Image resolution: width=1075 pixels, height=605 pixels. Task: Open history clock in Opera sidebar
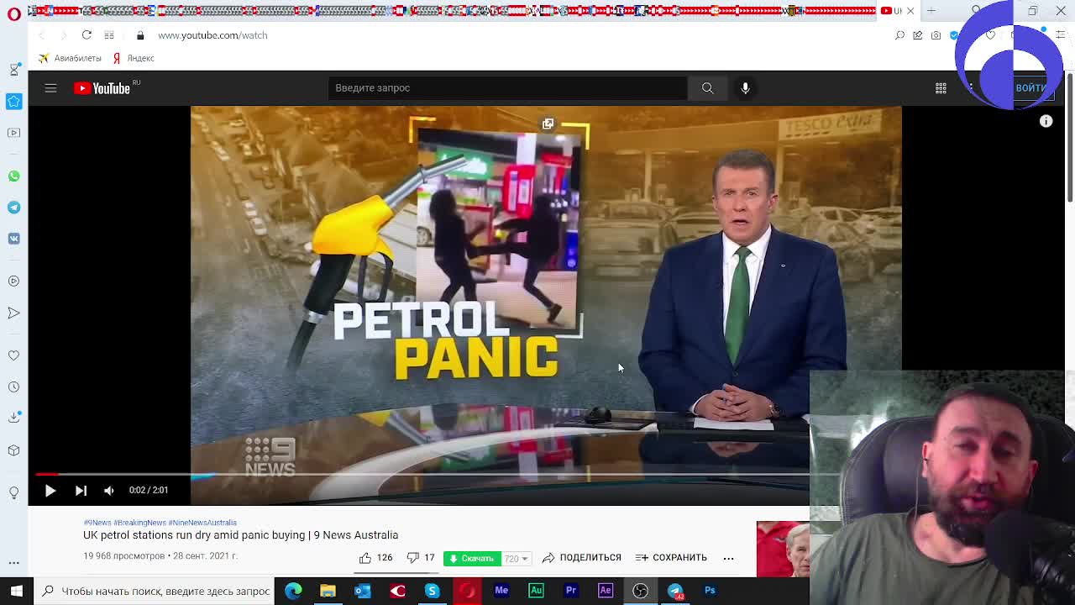click(13, 387)
